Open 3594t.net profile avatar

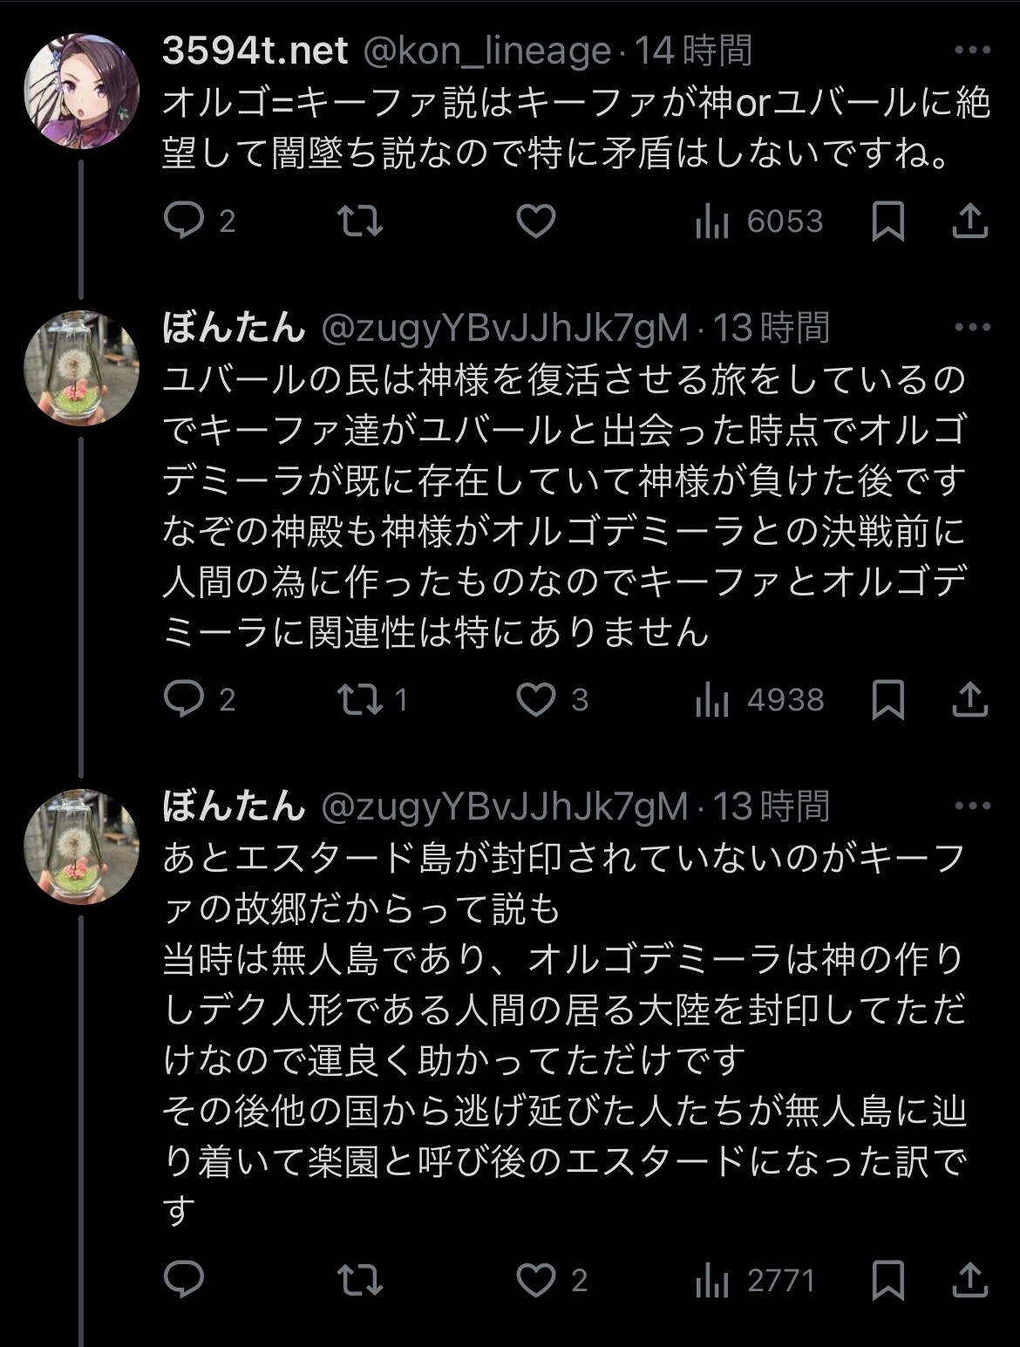[x=80, y=92]
